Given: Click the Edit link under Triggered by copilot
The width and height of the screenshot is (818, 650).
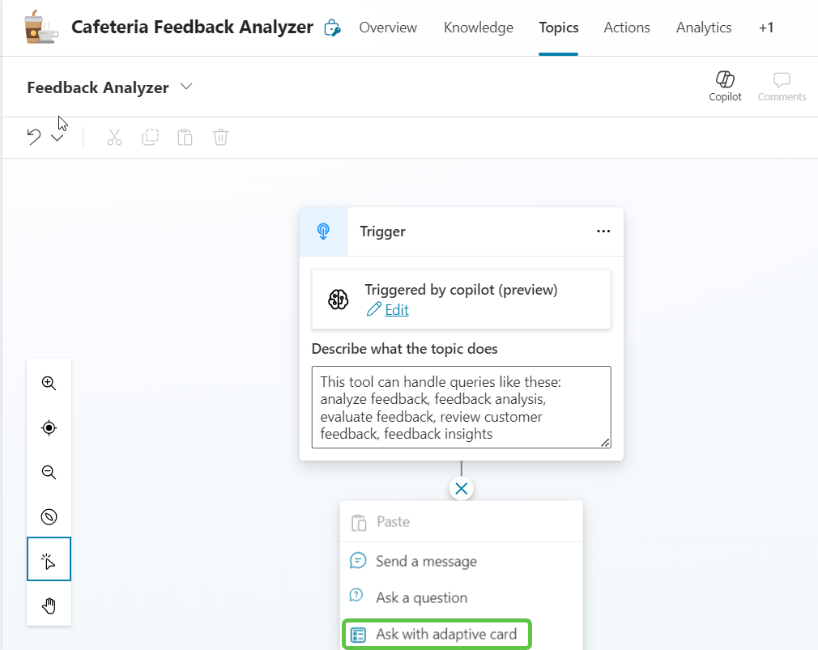Looking at the screenshot, I should (395, 309).
